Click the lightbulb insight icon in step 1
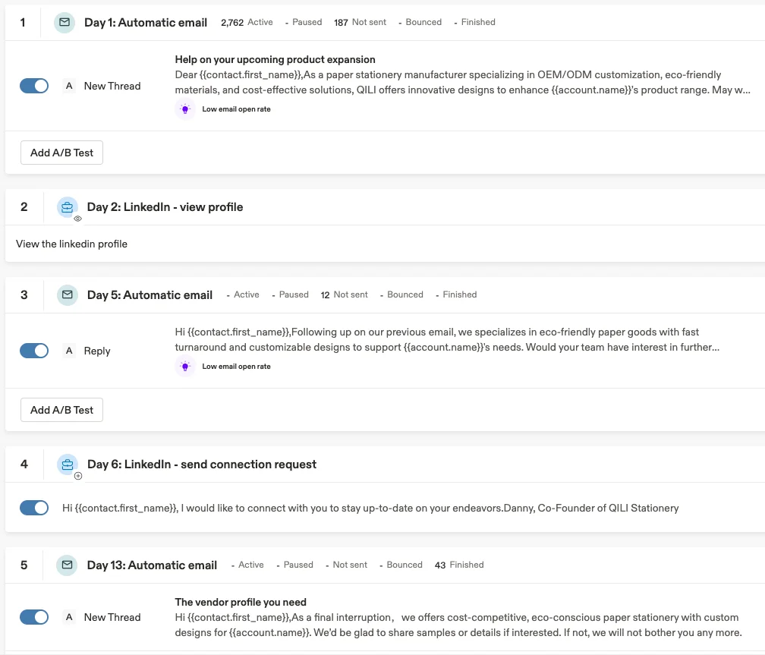The image size is (765, 655). click(185, 109)
